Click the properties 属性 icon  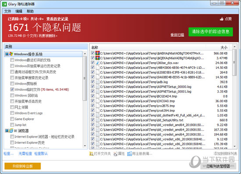(115, 153)
